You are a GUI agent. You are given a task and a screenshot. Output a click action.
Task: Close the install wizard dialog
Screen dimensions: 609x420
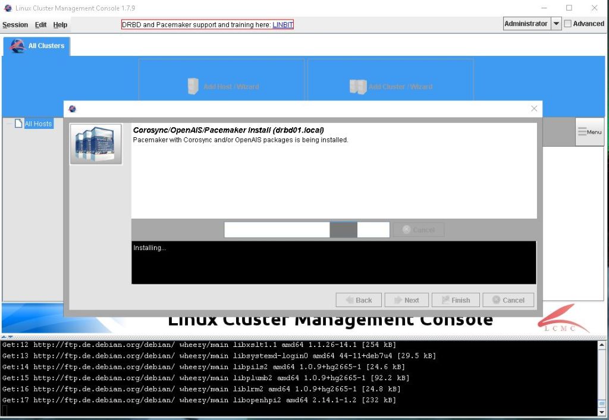click(x=534, y=109)
